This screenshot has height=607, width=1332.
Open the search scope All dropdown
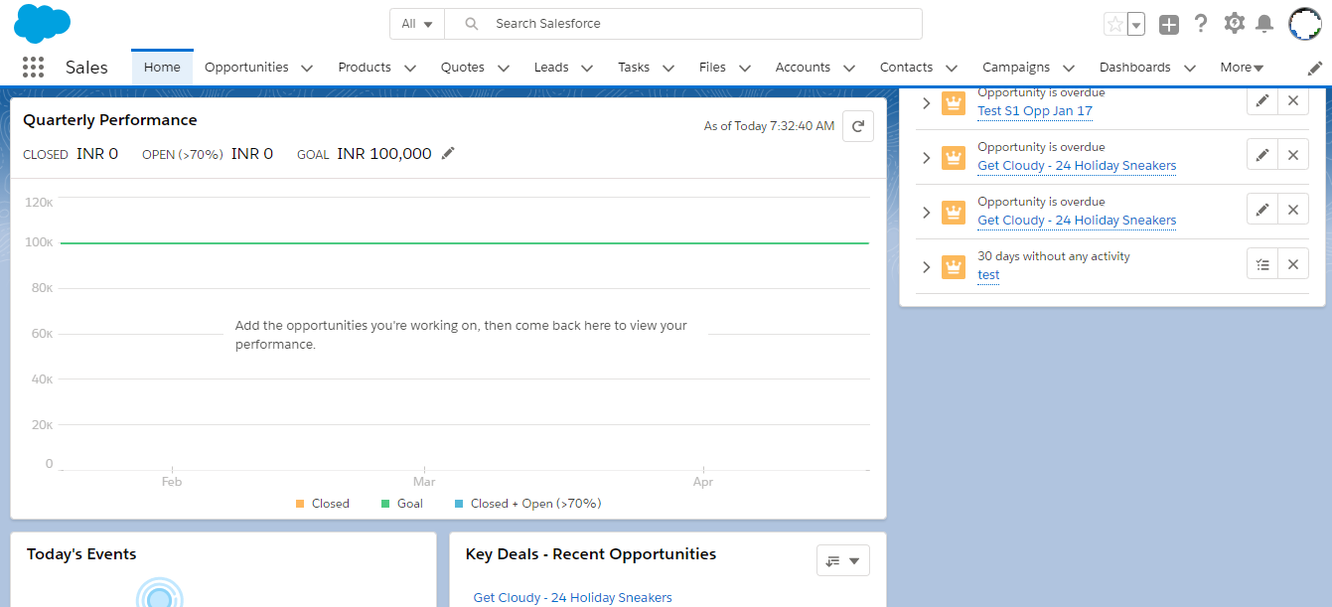(416, 22)
